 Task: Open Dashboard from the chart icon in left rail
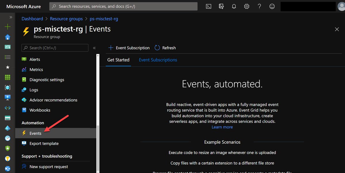pyautogui.click(x=8, y=47)
